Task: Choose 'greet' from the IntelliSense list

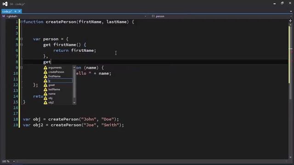Action: 51,85
